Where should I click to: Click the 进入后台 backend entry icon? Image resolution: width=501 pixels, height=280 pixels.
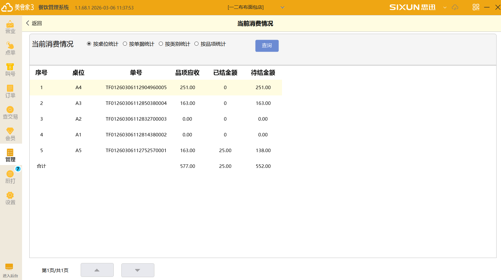(x=10, y=270)
